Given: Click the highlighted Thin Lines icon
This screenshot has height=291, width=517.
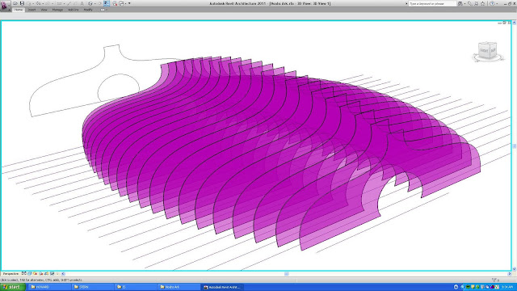Looking at the screenshot, I should pos(107,3).
